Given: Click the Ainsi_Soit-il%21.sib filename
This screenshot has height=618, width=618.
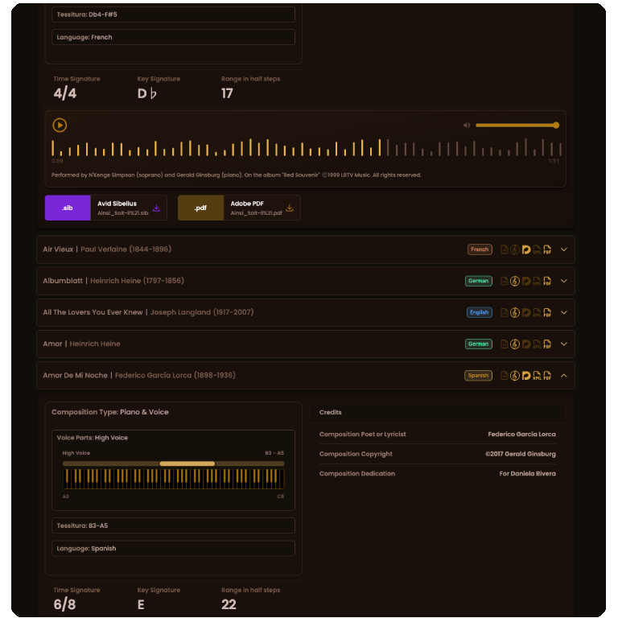Looking at the screenshot, I should coord(122,213).
